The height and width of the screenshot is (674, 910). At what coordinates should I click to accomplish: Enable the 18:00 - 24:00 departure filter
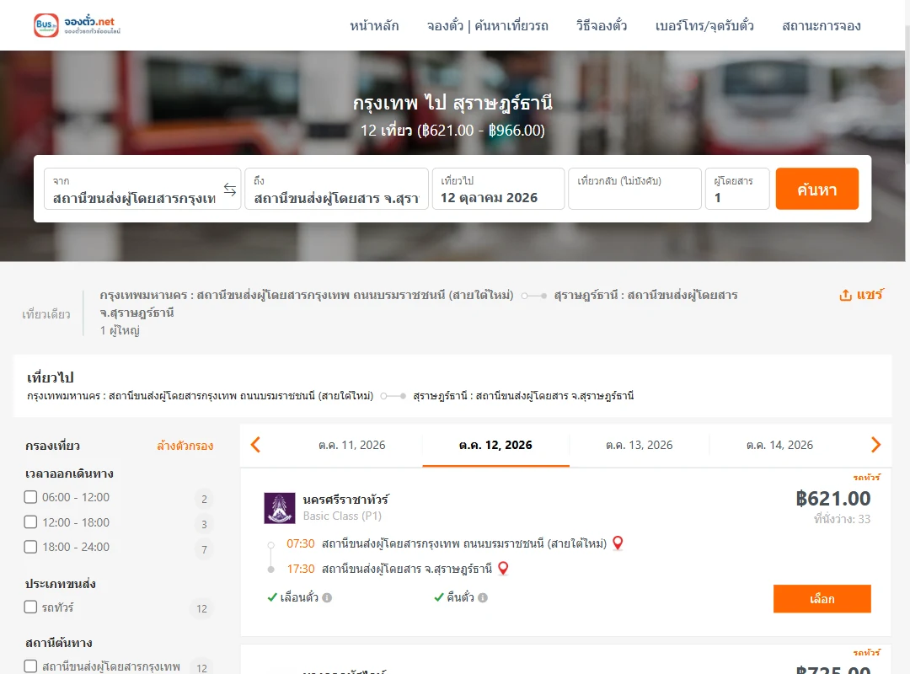pos(31,546)
